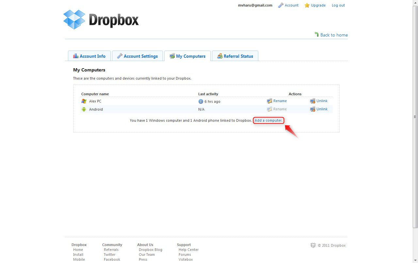Click the gold star Upgrade icon
The width and height of the screenshot is (418, 263).
click(x=307, y=5)
